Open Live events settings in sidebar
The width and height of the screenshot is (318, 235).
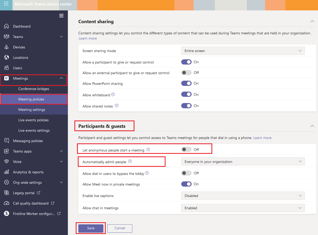click(x=34, y=130)
